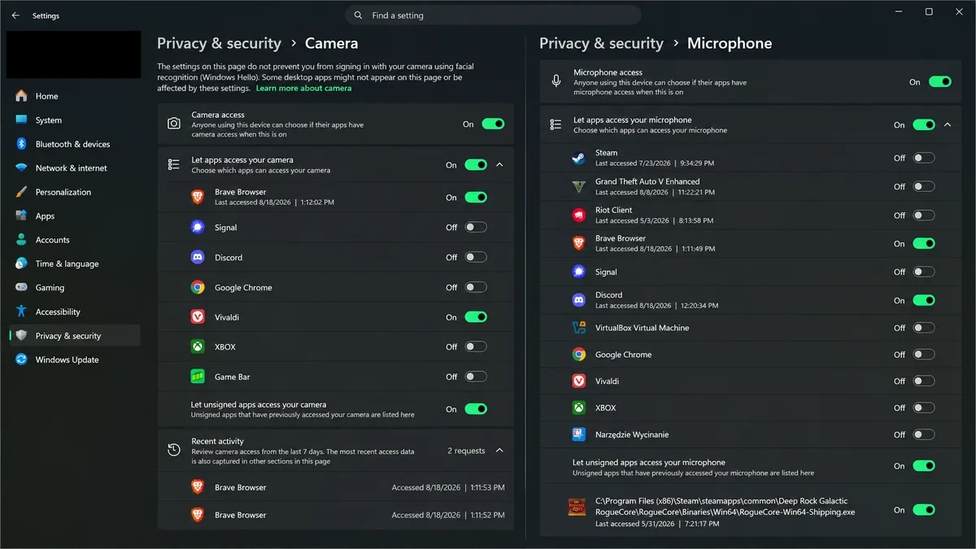Enable microphone for Narzędzie Wycinanie
976x549 pixels.
tap(924, 434)
